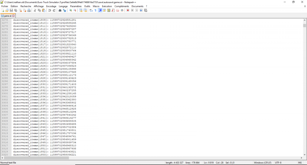
Task: Click the Cut scissors icon
Action: [35, 10]
